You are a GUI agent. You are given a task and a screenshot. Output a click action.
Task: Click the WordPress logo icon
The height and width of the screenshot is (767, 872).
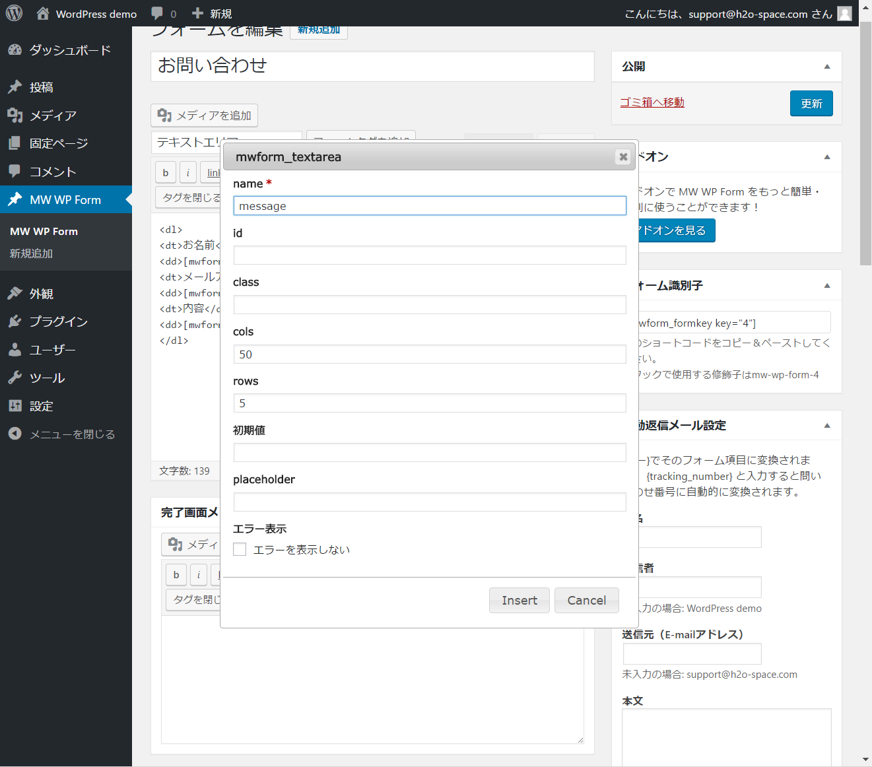pyautogui.click(x=14, y=13)
